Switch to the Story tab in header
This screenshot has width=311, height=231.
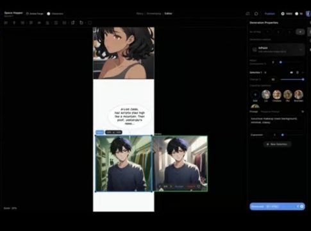click(140, 13)
